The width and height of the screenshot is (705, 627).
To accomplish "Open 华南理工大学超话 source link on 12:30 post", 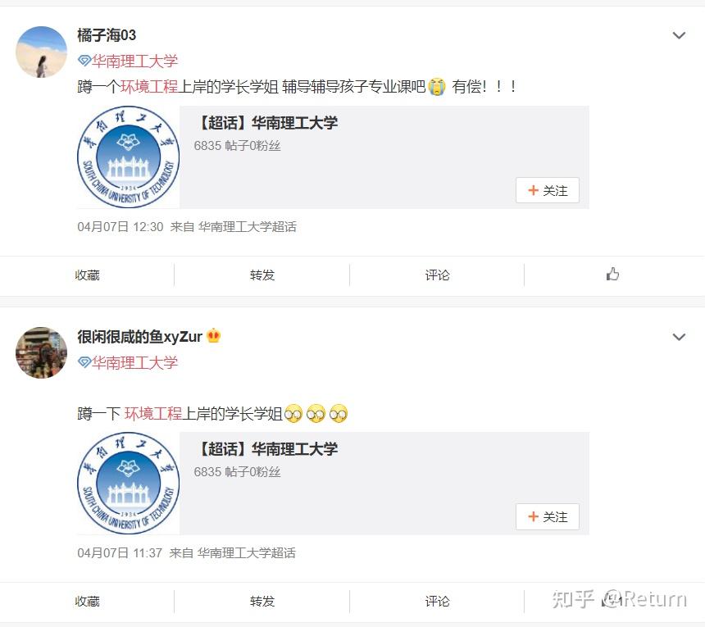I will pos(248,226).
